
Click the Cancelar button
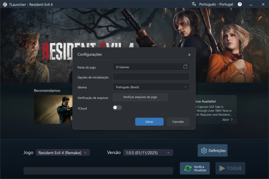click(x=178, y=122)
